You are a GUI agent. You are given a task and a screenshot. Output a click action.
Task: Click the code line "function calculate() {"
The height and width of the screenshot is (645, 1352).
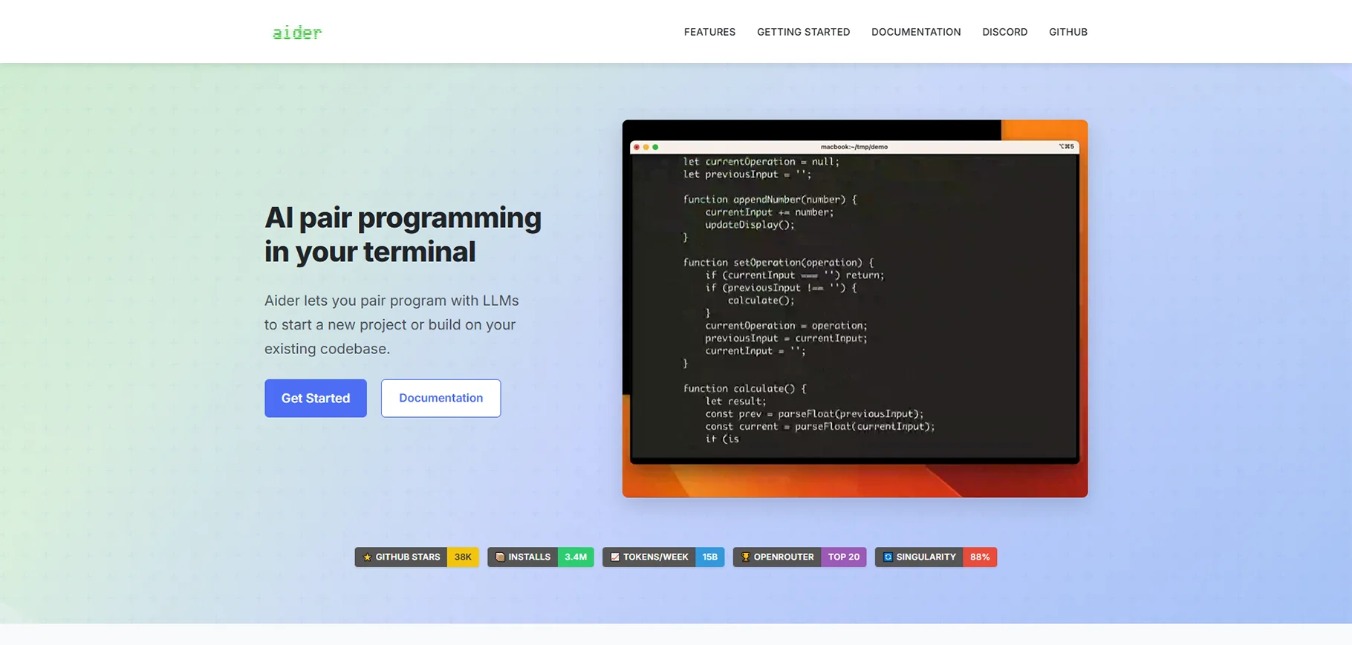(744, 388)
